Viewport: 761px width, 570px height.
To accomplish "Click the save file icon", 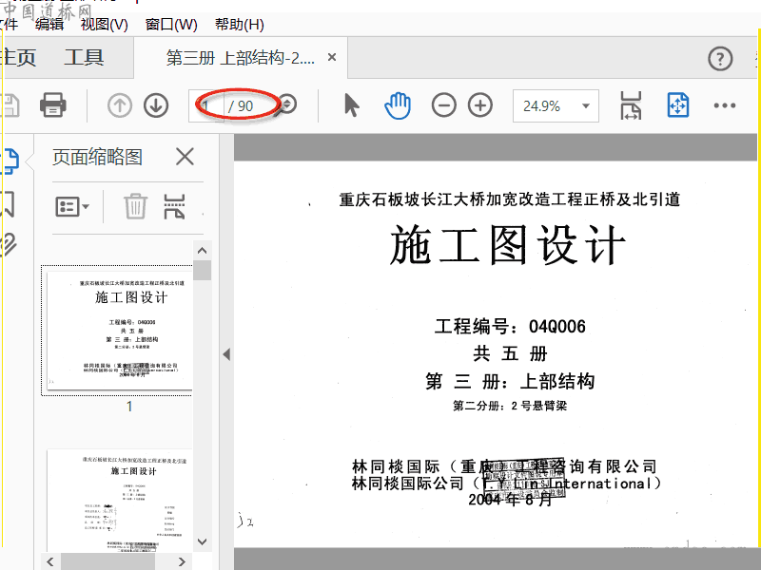I will point(10,105).
